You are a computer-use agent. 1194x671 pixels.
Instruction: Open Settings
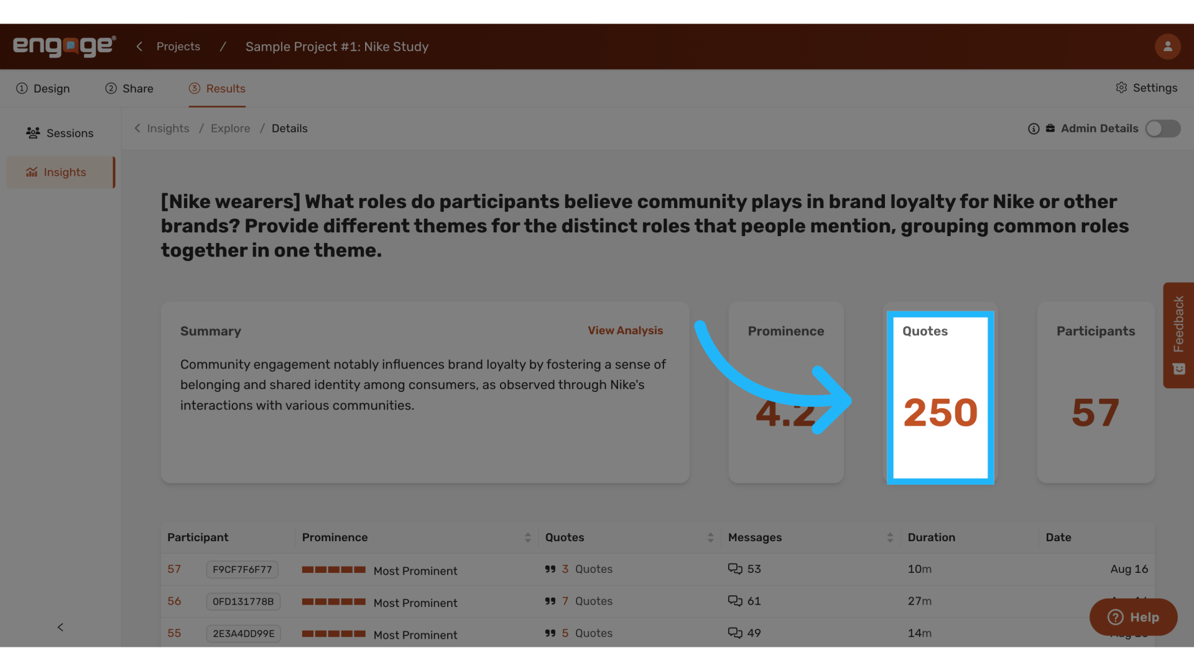(1146, 88)
